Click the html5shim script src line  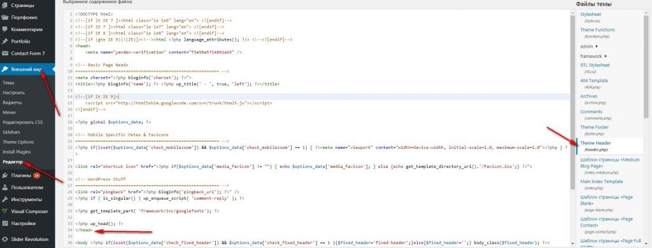tap(178, 103)
